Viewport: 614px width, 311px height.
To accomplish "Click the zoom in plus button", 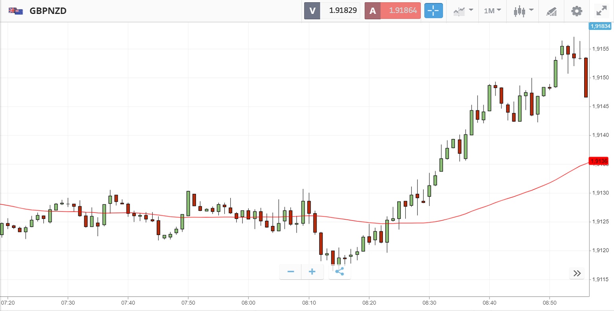I will click(x=312, y=272).
